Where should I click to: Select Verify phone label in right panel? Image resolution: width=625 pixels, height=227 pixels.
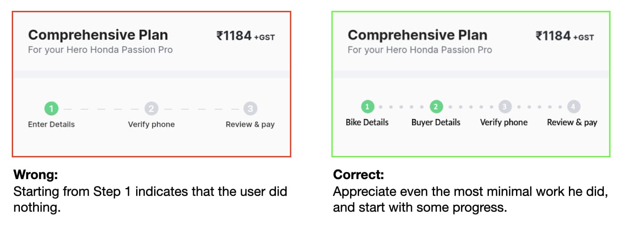pyautogui.click(x=504, y=123)
